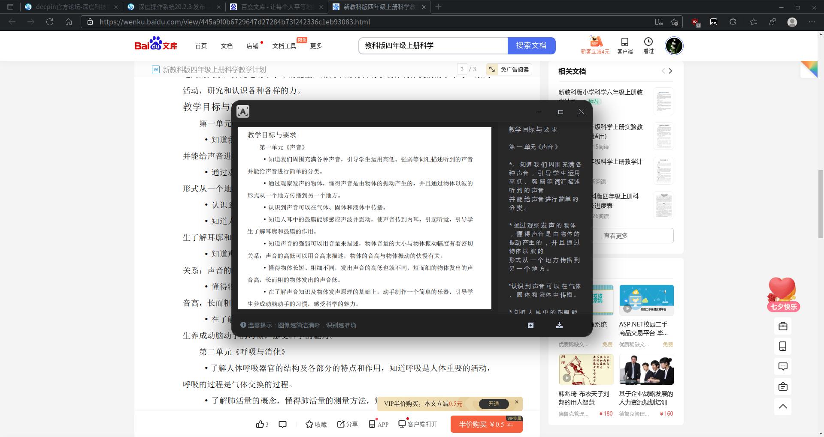Viewport: 824px width, 437px height.
Task: Open the APP icon on the bottom toolbar
Action: (x=373, y=424)
